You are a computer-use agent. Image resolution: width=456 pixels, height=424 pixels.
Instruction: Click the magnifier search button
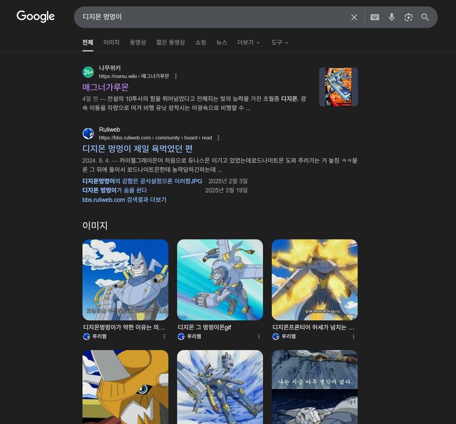coord(425,17)
